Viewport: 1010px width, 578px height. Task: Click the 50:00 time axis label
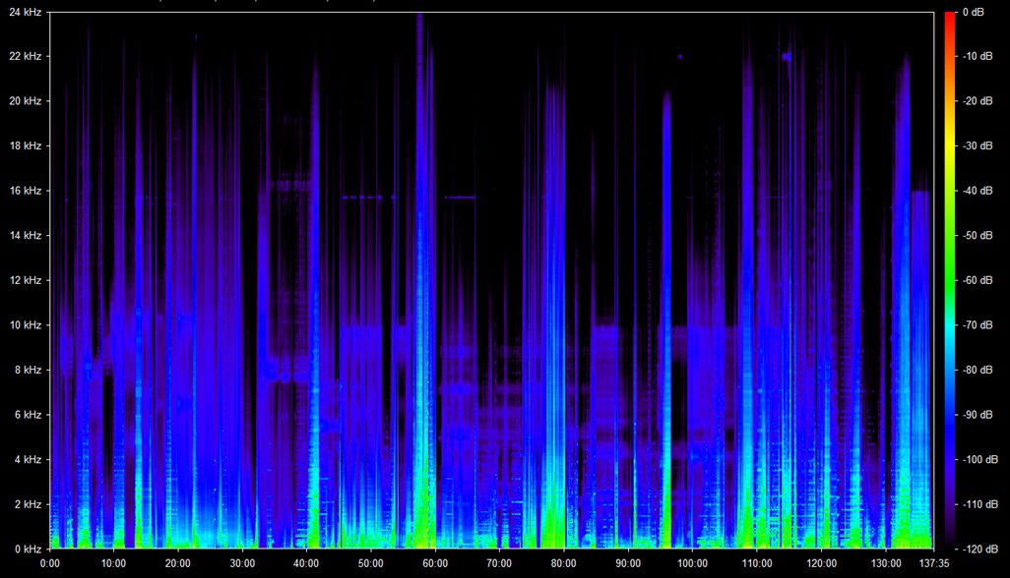[370, 564]
